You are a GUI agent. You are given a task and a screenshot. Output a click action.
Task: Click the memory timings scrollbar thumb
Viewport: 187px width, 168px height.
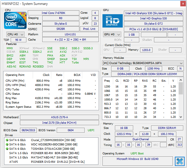(x=181, y=88)
